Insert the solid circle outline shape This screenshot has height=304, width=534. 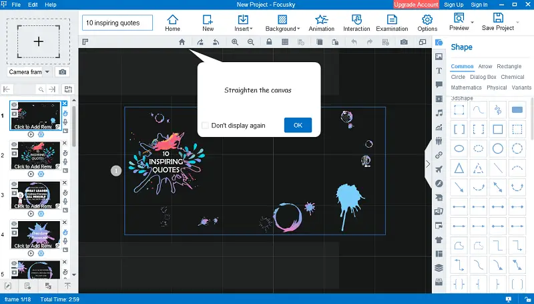498,148
